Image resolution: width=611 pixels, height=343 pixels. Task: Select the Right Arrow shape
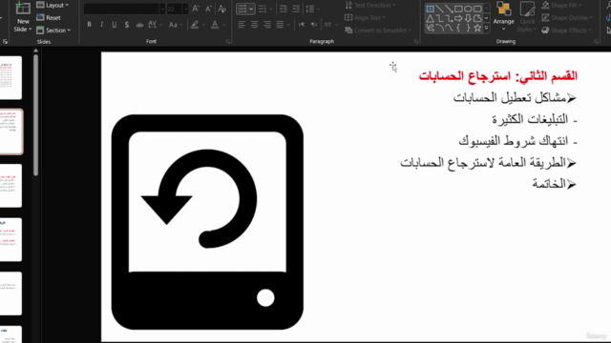(458, 18)
